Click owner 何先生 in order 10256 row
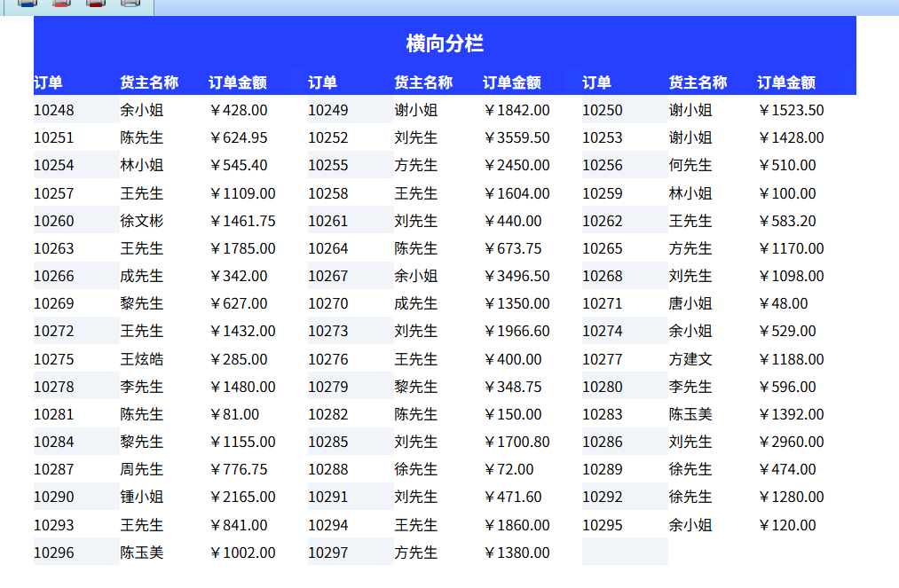The height and width of the screenshot is (588, 899). tap(690, 165)
